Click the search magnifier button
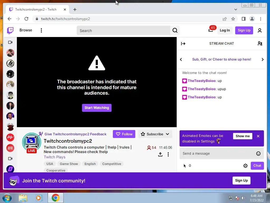Image resolution: width=270 pixels, height=203 pixels. (x=175, y=30)
